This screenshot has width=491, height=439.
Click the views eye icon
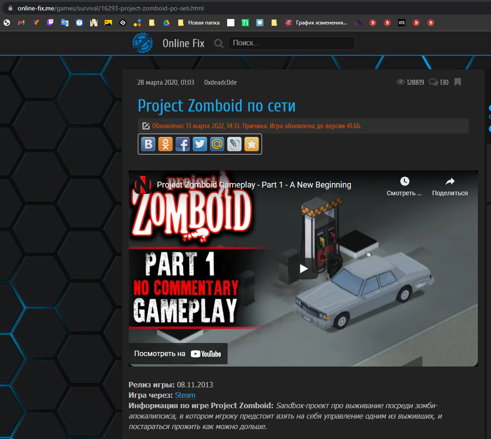click(400, 82)
